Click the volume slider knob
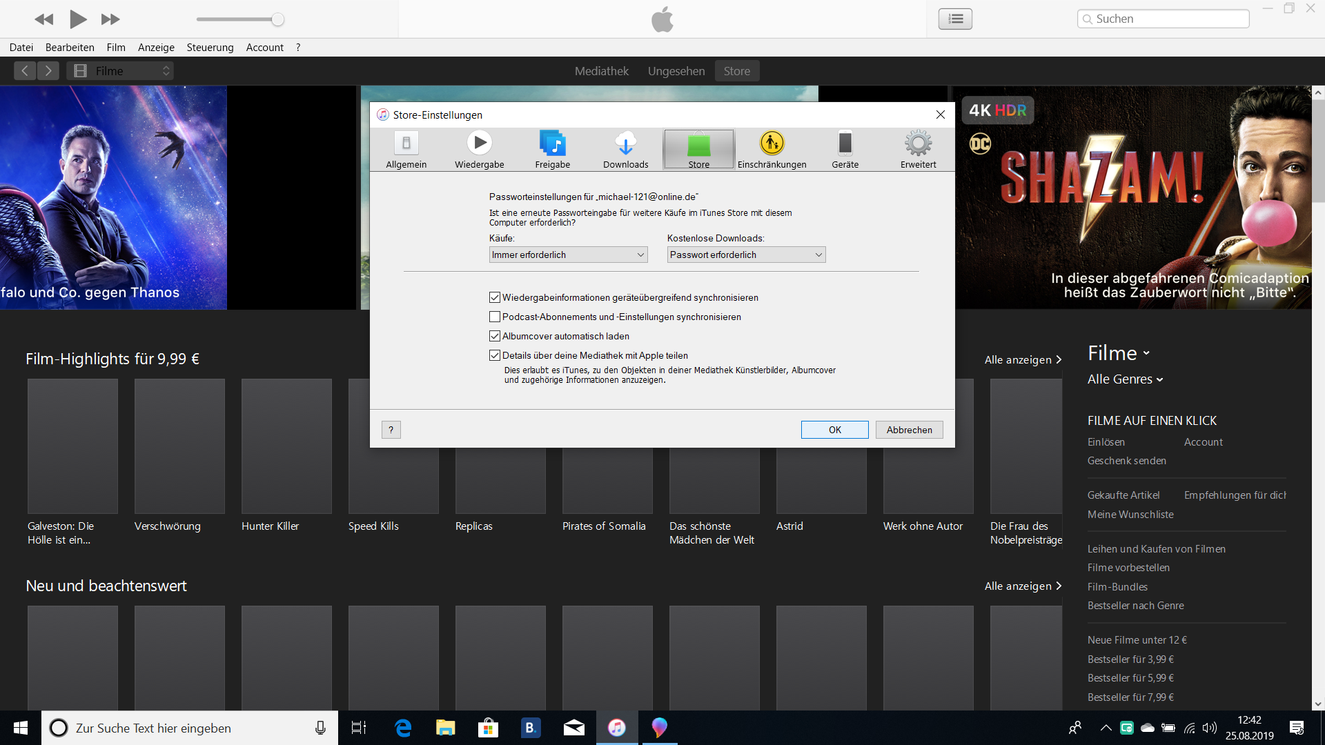The image size is (1325, 745). pos(277,19)
